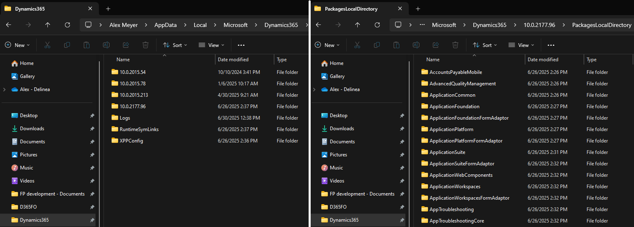Click Share icon in PackagesLocalDirectory window
The height and width of the screenshot is (227, 634).
click(x=436, y=45)
